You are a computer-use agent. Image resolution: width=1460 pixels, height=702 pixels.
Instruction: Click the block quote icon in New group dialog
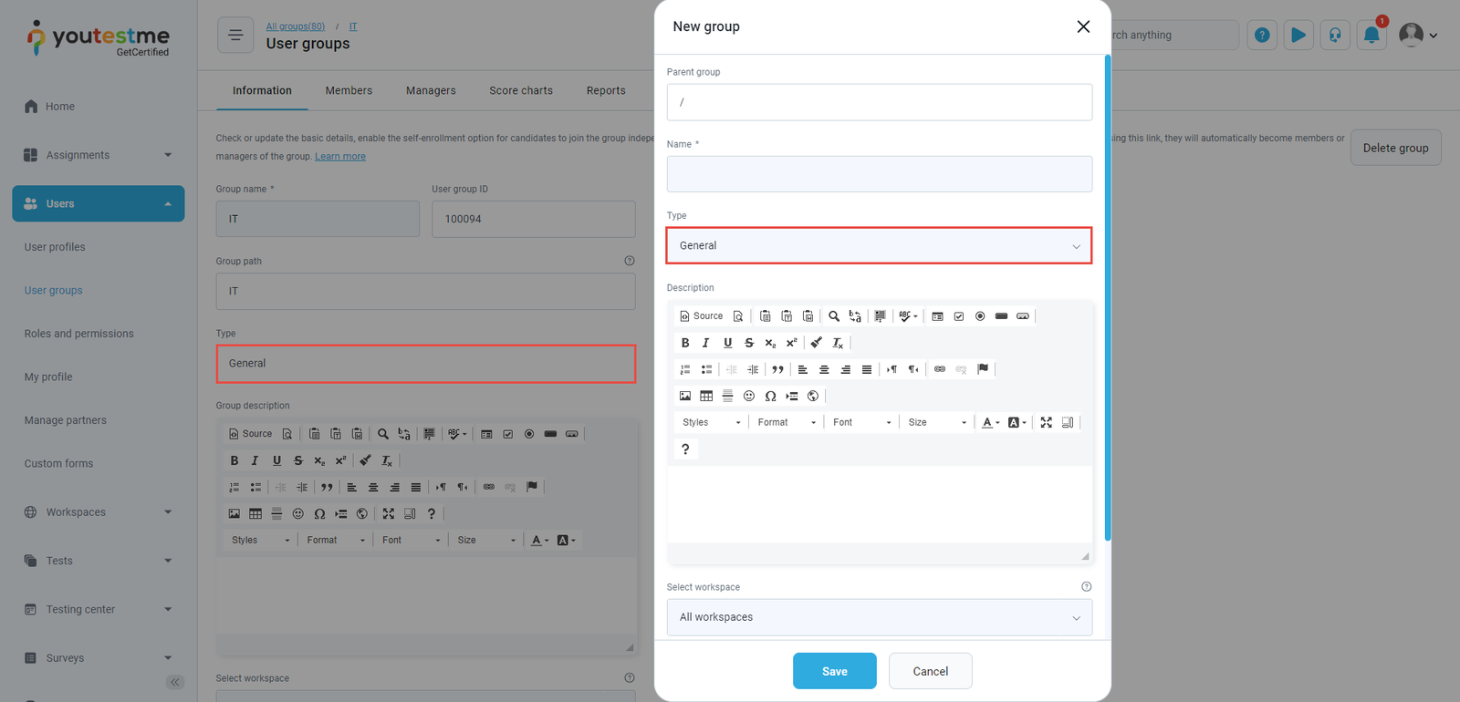click(x=777, y=369)
